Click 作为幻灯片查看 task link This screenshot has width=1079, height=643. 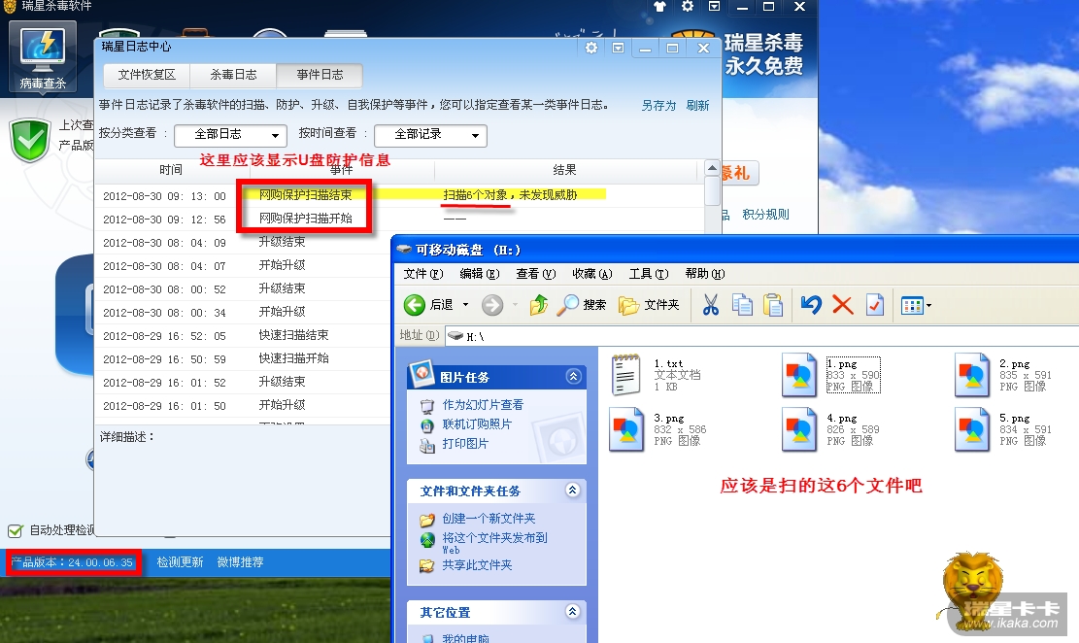tap(483, 404)
